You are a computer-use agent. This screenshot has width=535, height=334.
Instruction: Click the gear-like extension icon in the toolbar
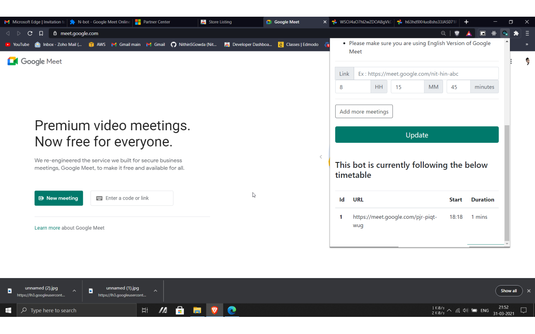494,33
